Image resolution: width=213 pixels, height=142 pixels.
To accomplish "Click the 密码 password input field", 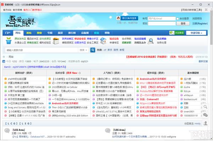I will 162,23.
